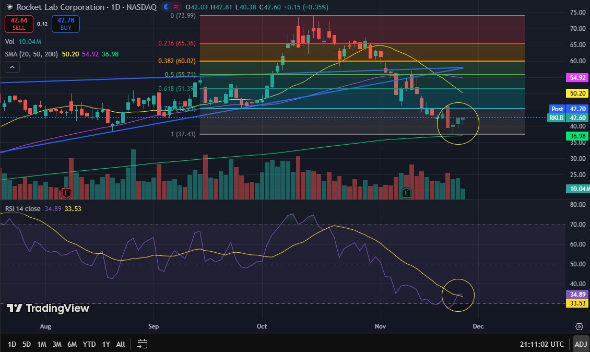The height and width of the screenshot is (352, 590).
Task: Click the 21:11:02 UTC timezone clock
Action: coord(541,344)
